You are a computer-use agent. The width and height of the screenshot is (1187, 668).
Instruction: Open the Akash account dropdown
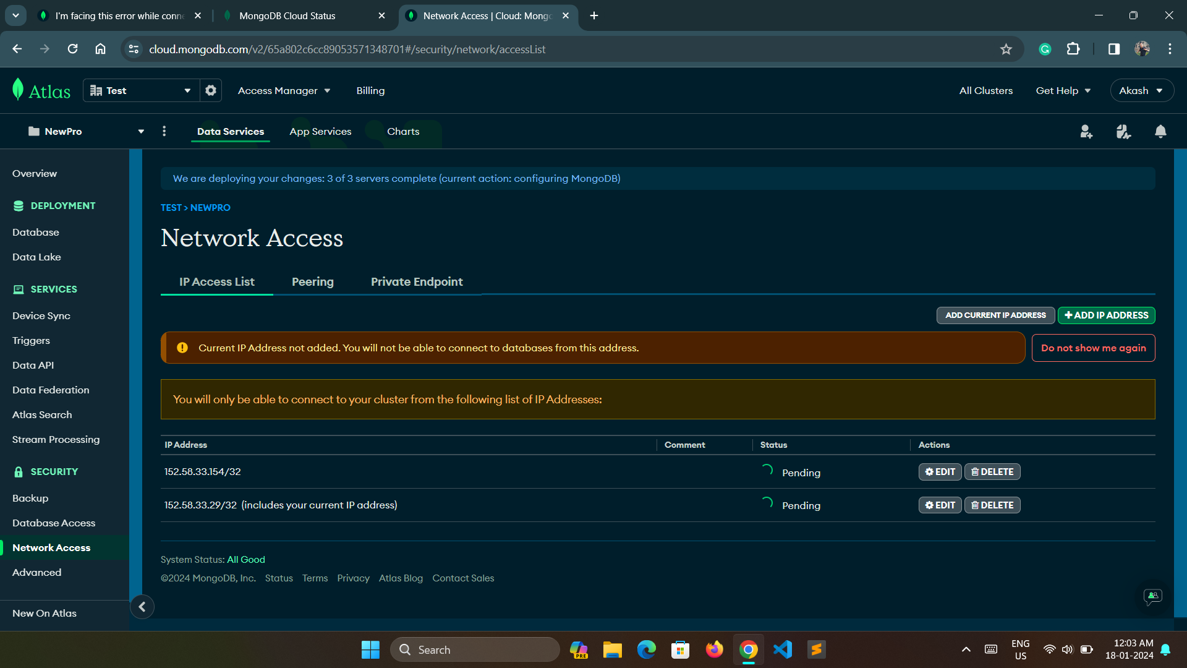tap(1141, 90)
